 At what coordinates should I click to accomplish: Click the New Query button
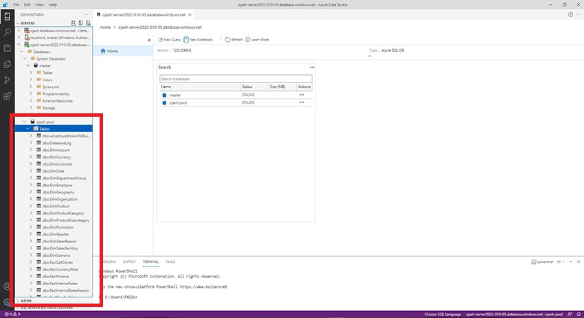coord(169,39)
